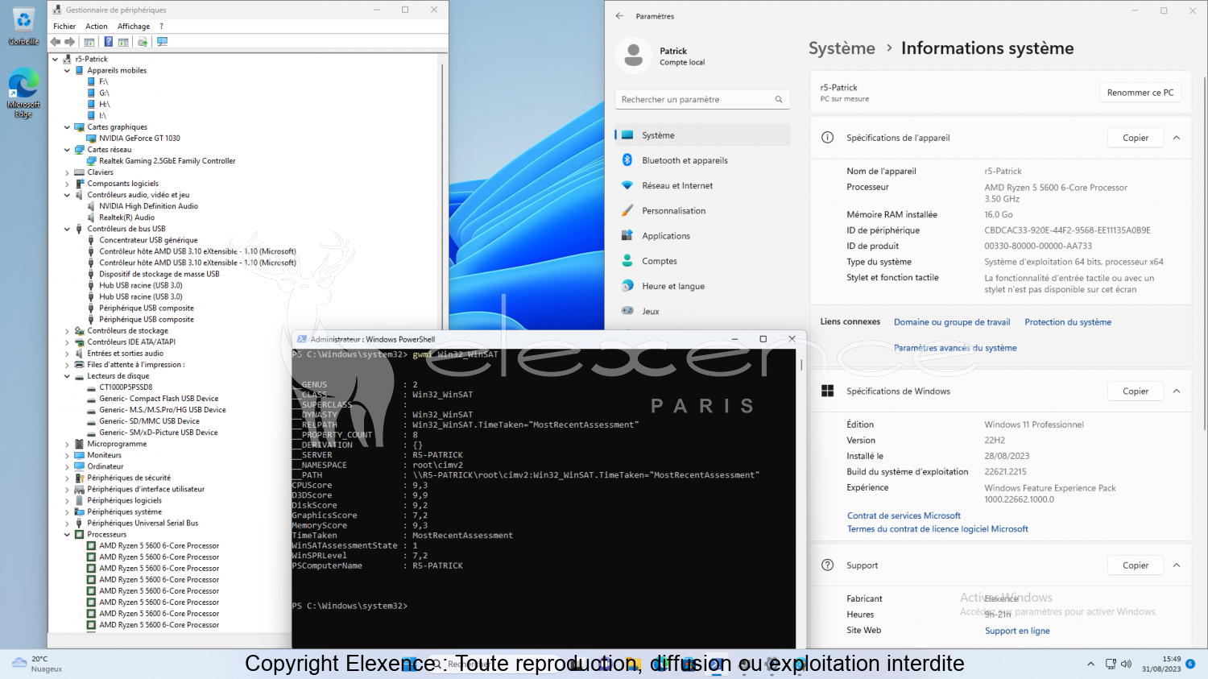1208x679 pixels.
Task: Open Contrat de services Microsoft link
Action: click(904, 516)
